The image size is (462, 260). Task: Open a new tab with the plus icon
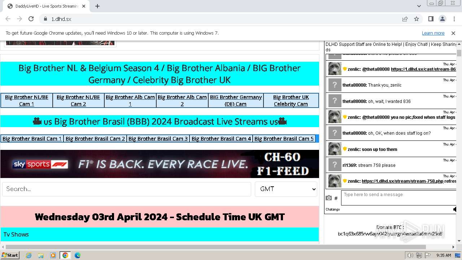pos(97,6)
